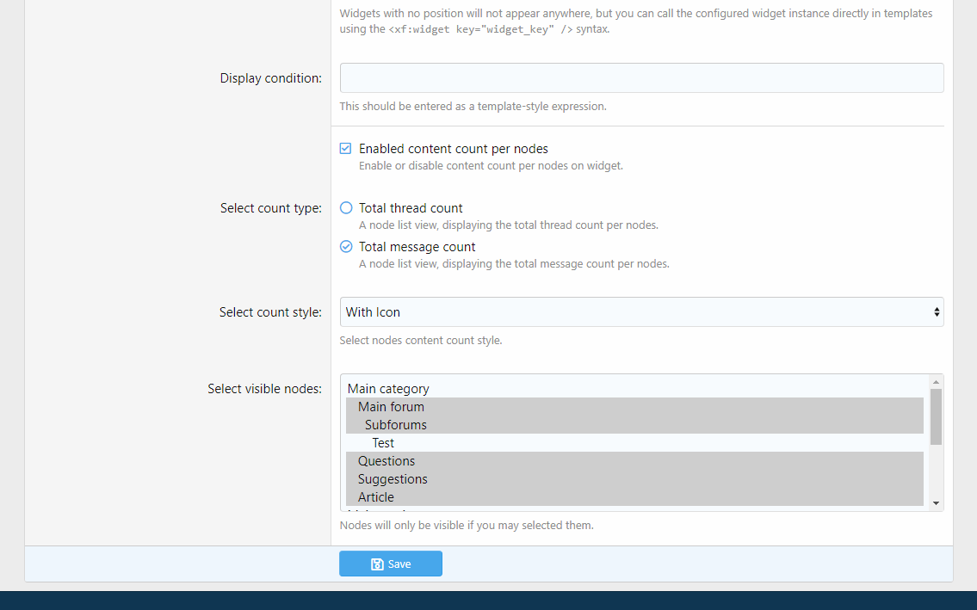Enable content count per nodes checkbox

pyautogui.click(x=346, y=149)
